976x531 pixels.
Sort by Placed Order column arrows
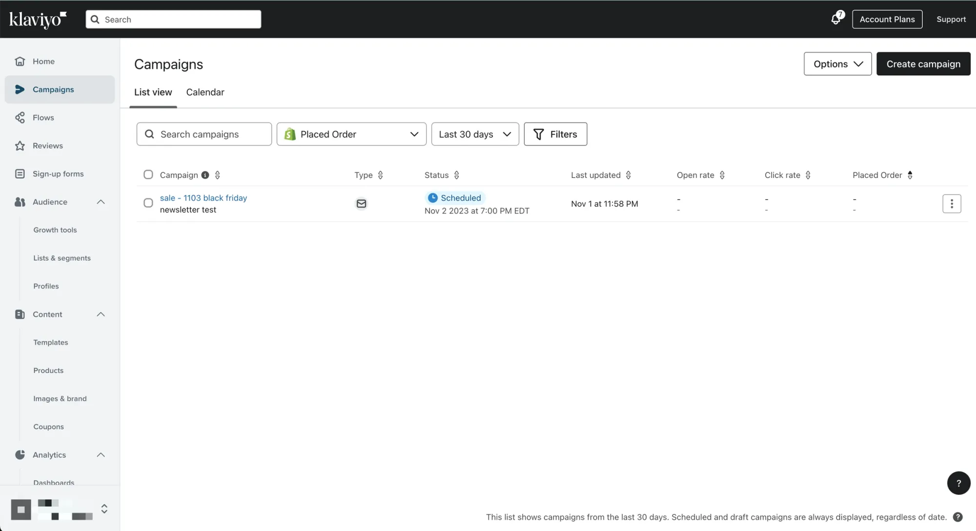pyautogui.click(x=910, y=175)
